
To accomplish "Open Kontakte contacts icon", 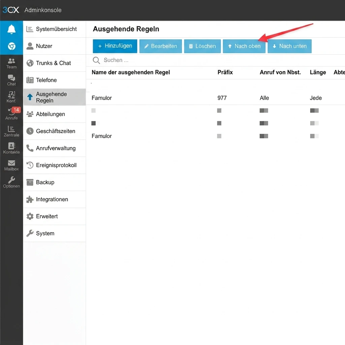I will click(11, 148).
